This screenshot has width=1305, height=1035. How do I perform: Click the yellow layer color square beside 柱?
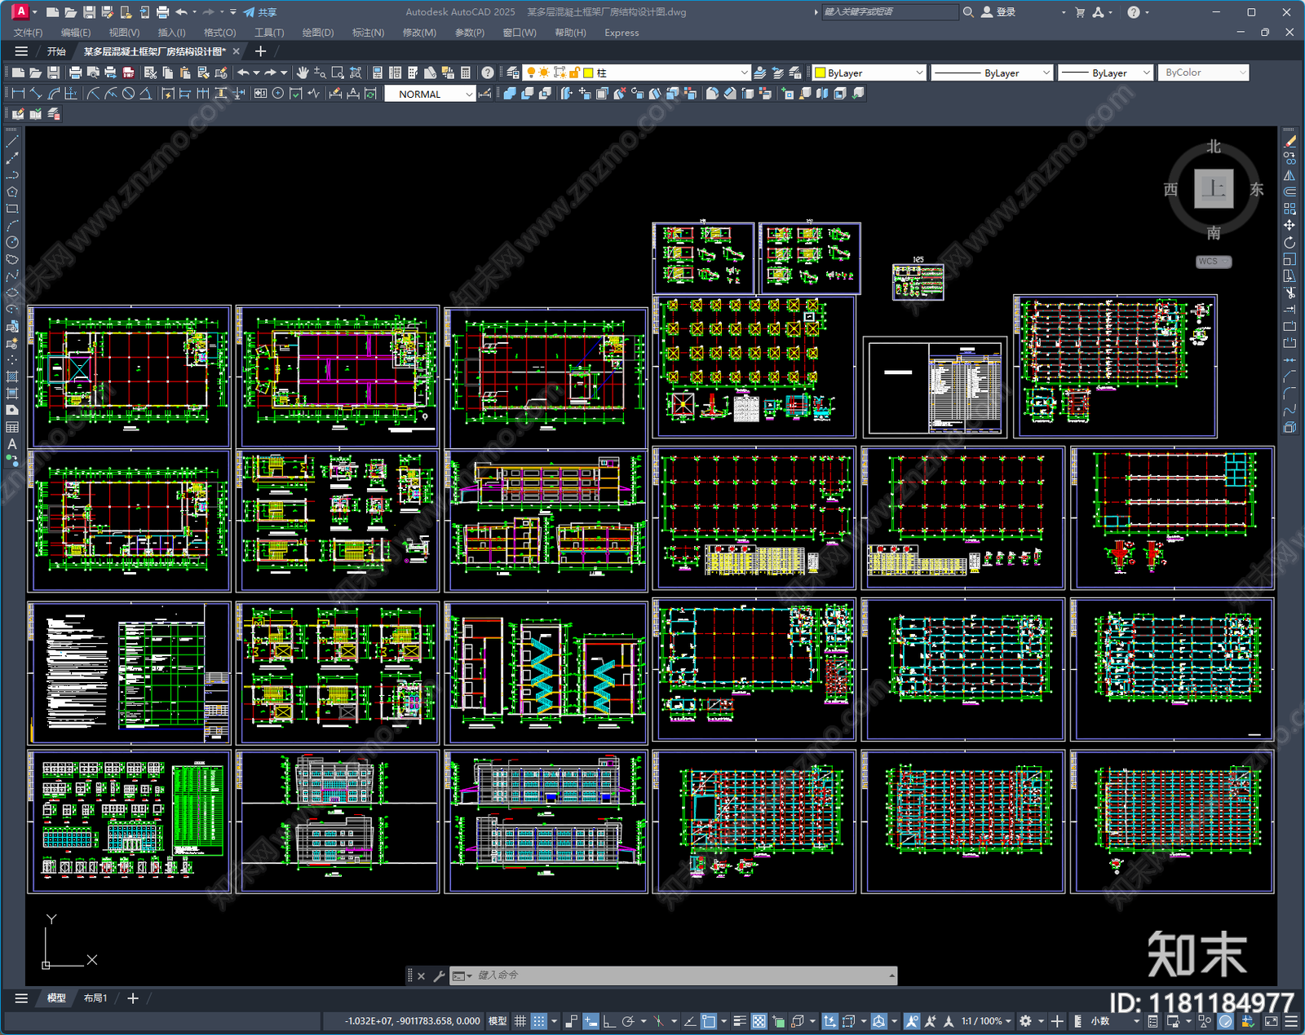pos(589,73)
